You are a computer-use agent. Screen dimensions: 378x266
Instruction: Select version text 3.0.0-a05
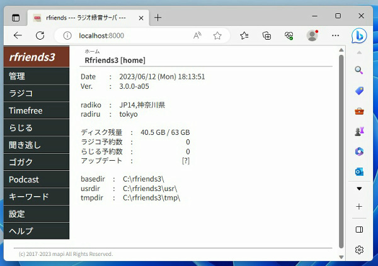pos(134,86)
